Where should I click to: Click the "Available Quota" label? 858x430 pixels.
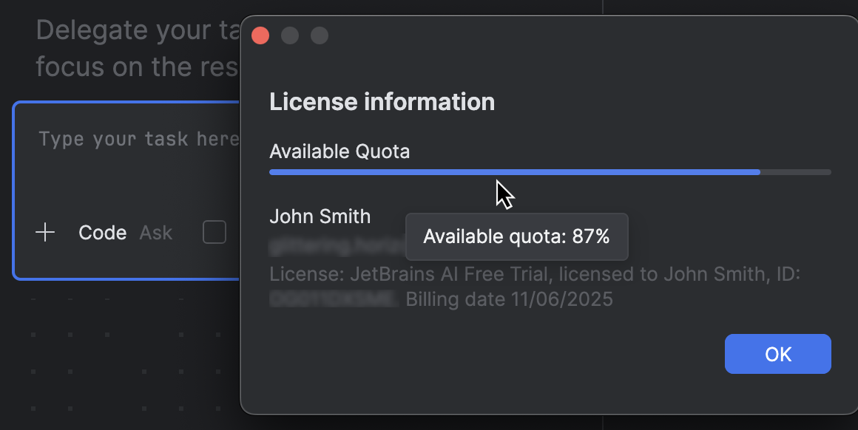(x=340, y=151)
